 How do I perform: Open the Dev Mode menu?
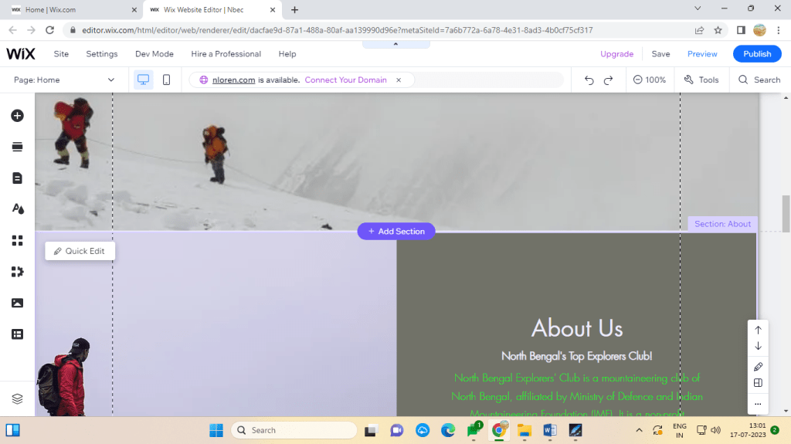(154, 54)
